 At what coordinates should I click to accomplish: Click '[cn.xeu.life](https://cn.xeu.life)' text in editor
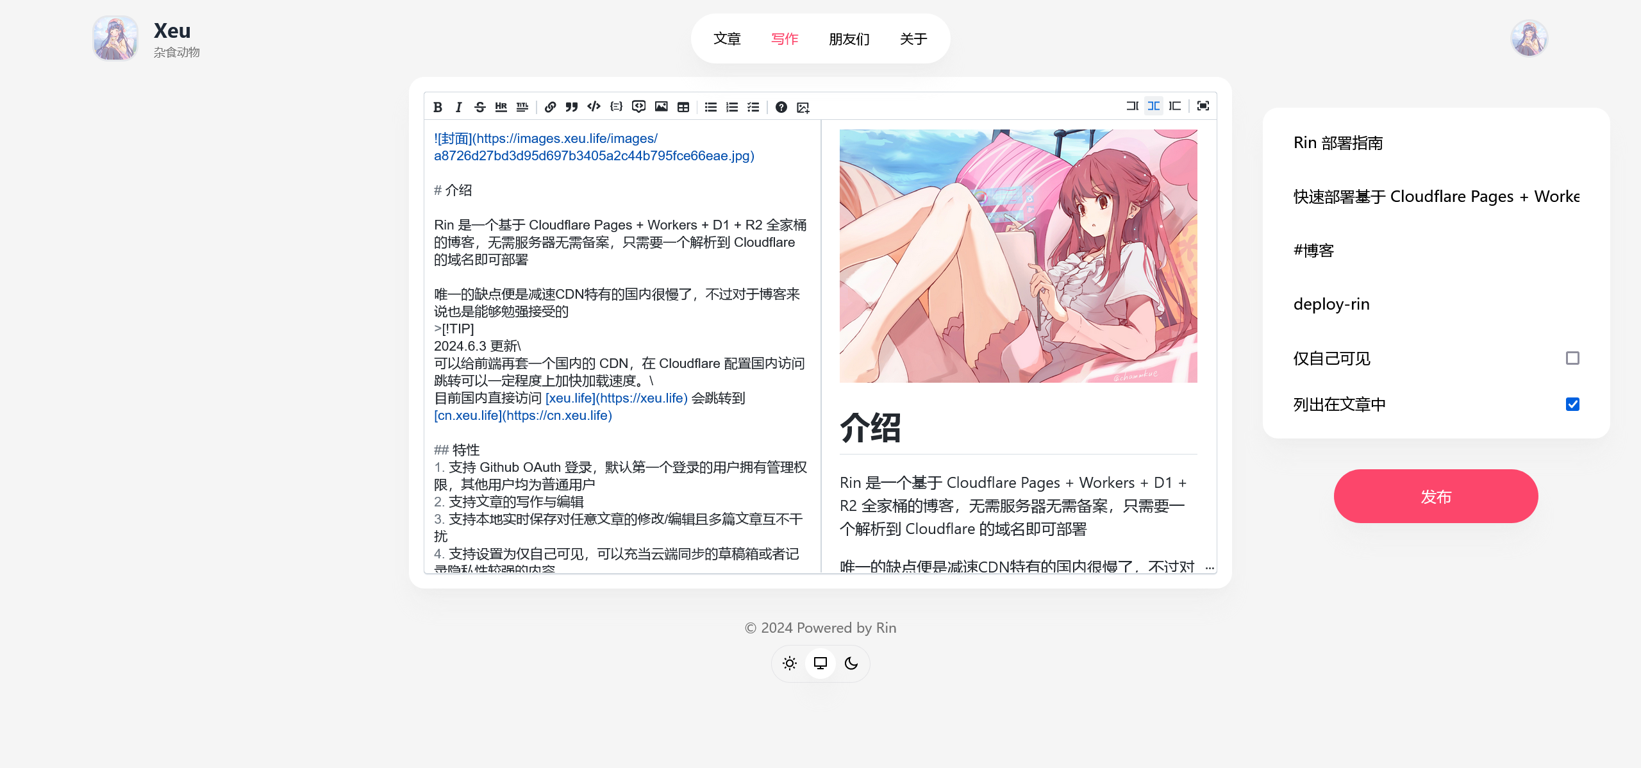tap(523, 415)
